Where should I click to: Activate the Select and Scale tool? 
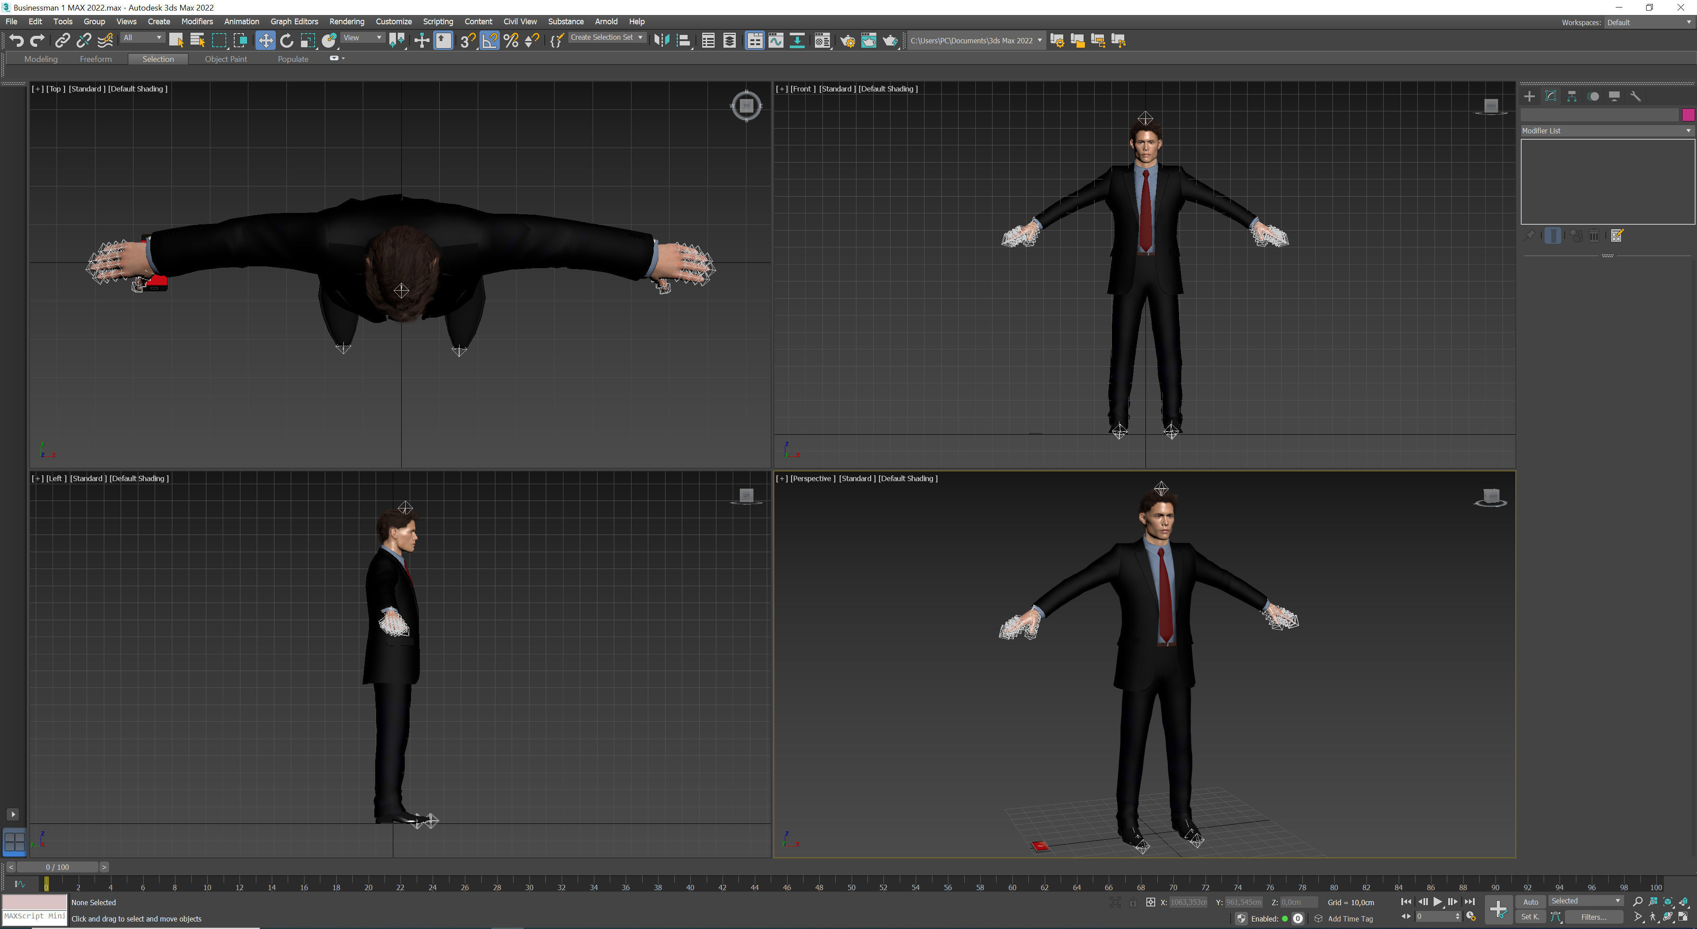point(308,41)
